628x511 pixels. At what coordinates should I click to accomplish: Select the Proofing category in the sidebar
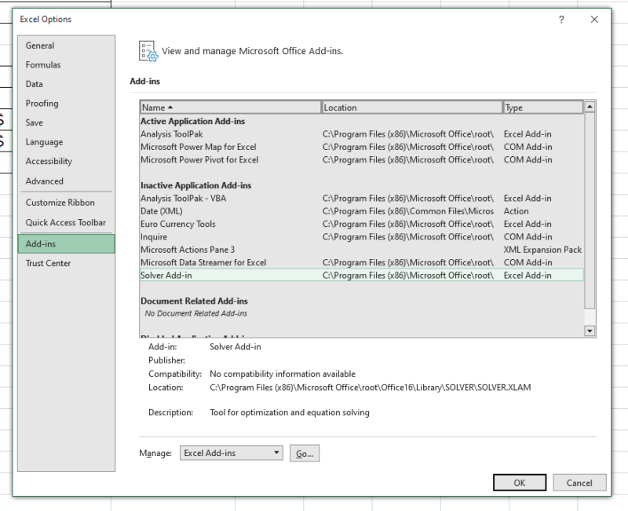click(45, 103)
